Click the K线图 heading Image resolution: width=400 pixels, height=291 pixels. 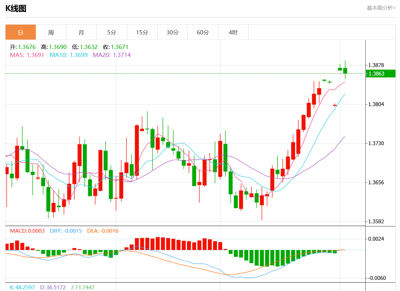[x=16, y=8]
